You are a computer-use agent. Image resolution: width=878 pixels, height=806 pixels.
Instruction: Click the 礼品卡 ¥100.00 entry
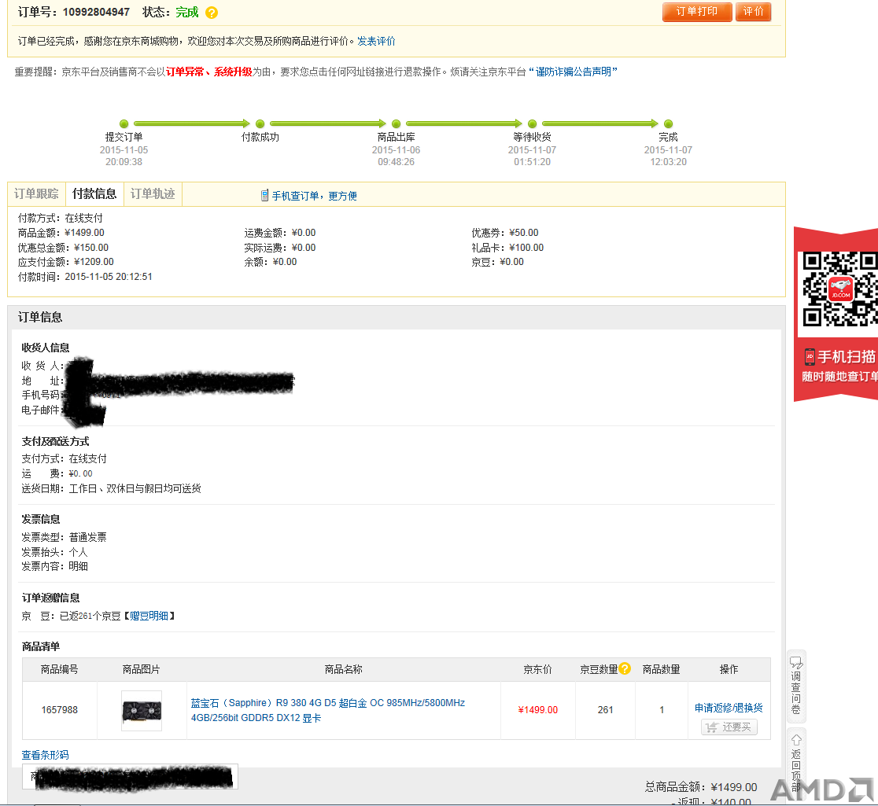point(507,248)
